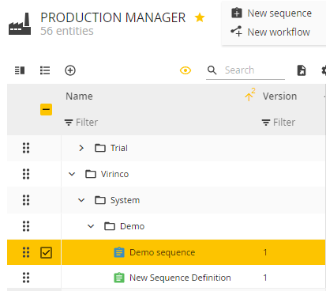The width and height of the screenshot is (326, 291).
Task: Click the 56 entities count text
Action: pyautogui.click(x=67, y=31)
